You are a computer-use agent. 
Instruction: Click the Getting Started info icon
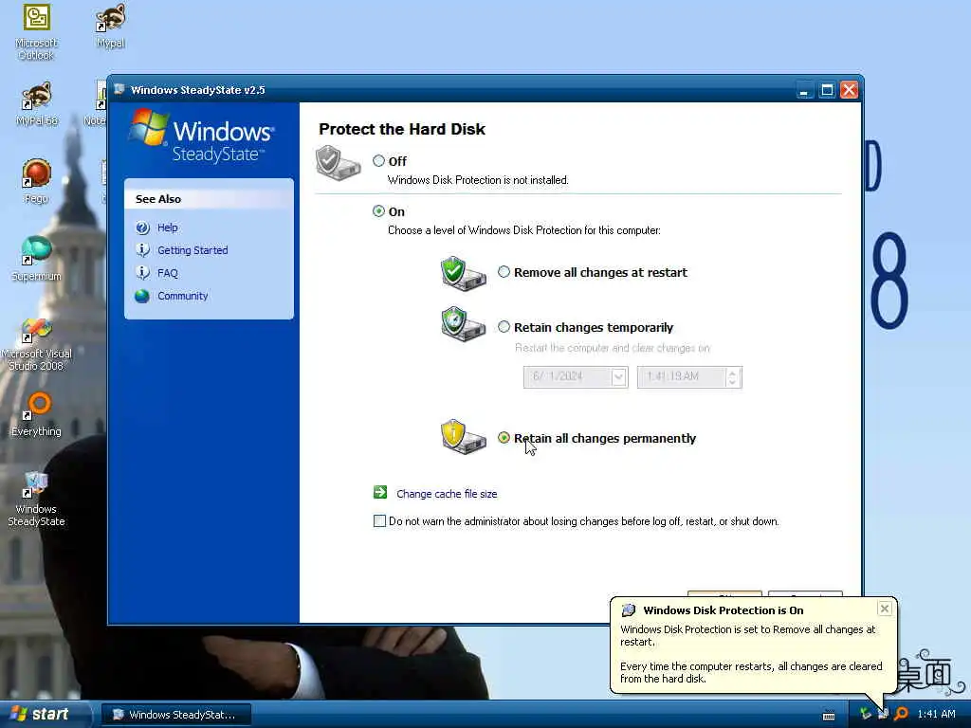pyautogui.click(x=142, y=250)
